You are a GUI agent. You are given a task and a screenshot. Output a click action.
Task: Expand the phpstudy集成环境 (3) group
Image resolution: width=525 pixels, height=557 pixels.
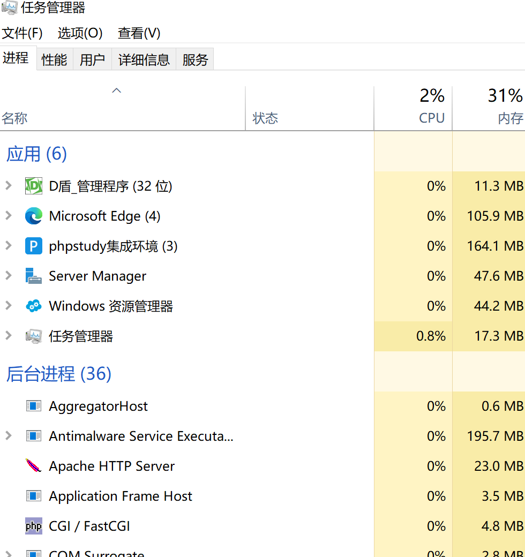pyautogui.click(x=9, y=245)
